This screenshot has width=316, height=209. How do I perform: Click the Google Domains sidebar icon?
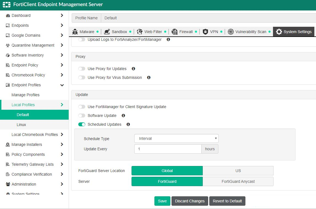tap(8, 35)
